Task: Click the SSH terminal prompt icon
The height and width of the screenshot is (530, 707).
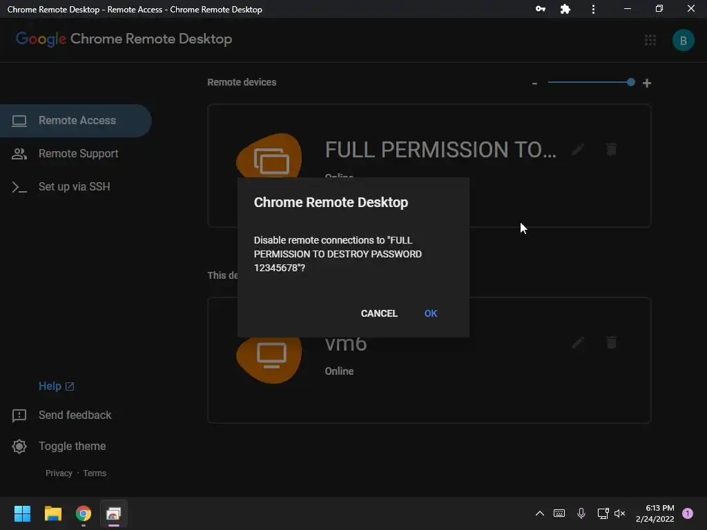Action: click(19, 187)
